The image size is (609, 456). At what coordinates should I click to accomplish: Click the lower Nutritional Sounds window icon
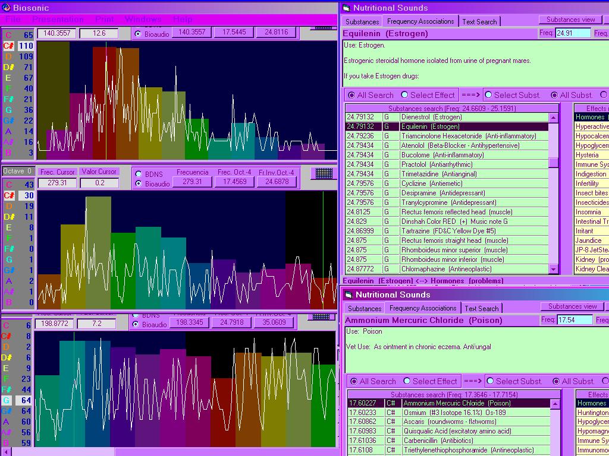pyautogui.click(x=349, y=294)
